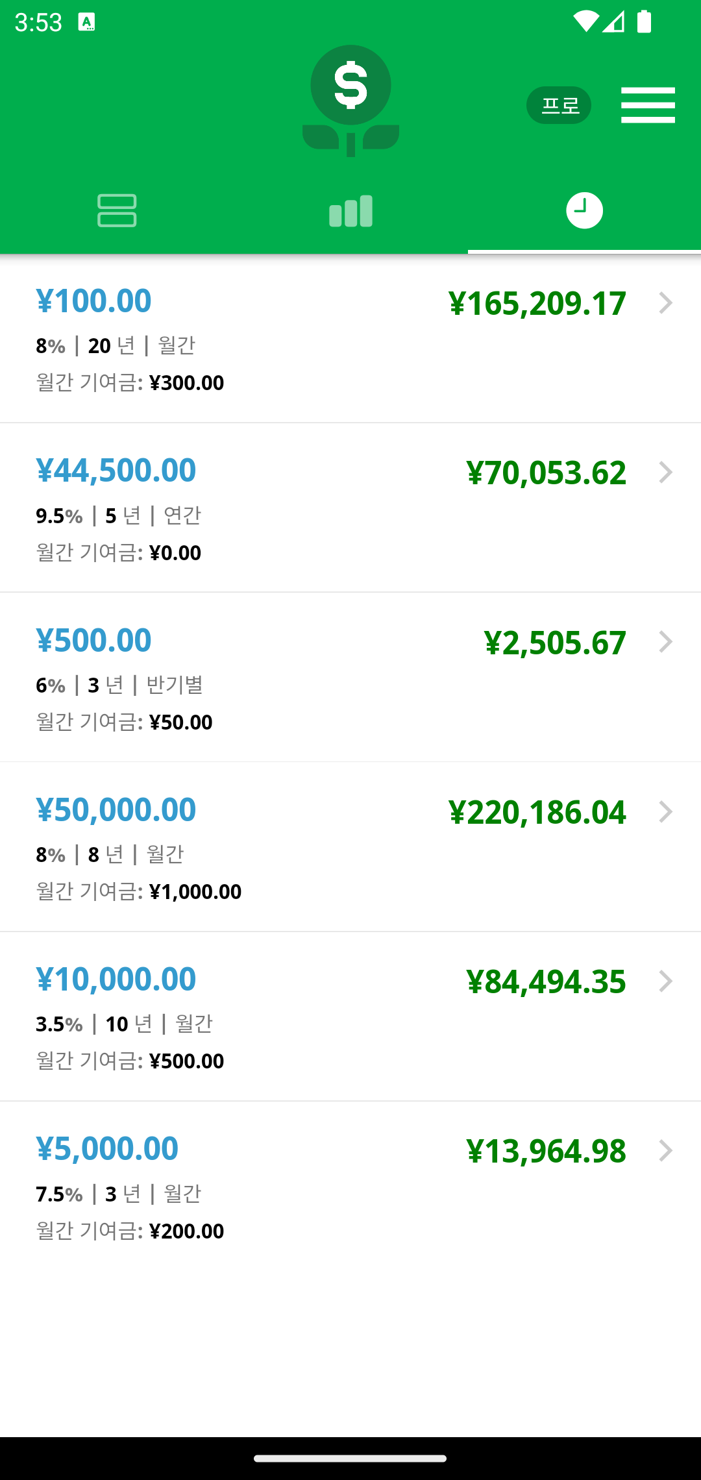Tap the ¥10,000.00 saved calculation
701x1480 pixels.
[x=350, y=1017]
